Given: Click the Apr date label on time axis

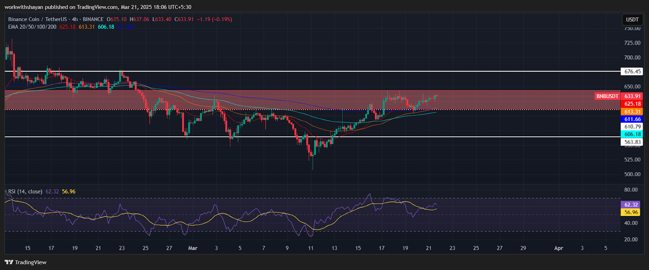Looking at the screenshot, I should [559, 248].
